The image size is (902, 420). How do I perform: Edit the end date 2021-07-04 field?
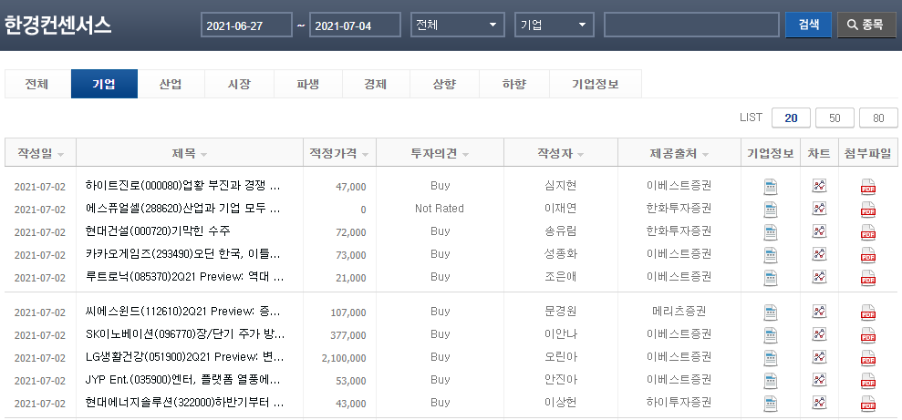(x=355, y=25)
